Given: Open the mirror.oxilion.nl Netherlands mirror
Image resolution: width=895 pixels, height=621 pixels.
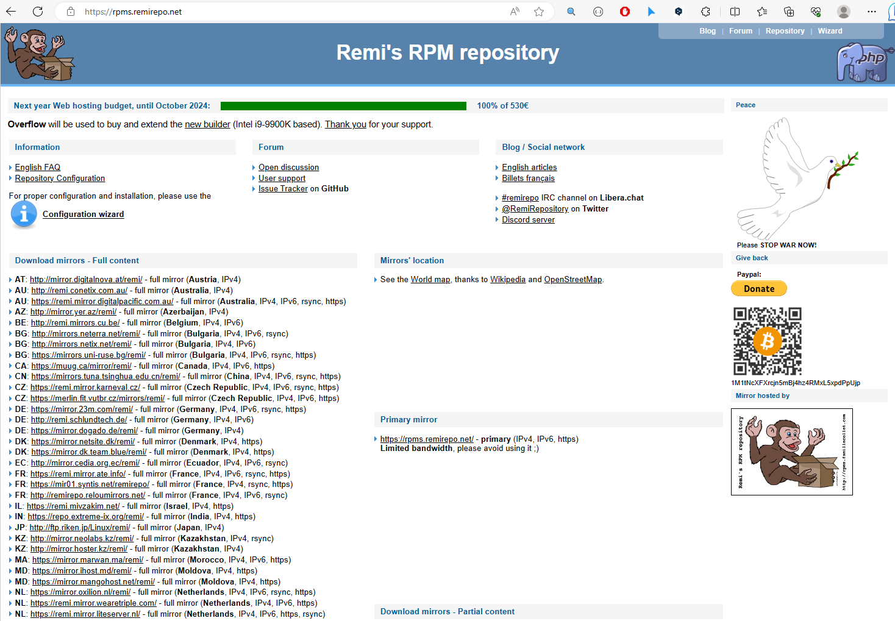Looking at the screenshot, I should pos(80,592).
